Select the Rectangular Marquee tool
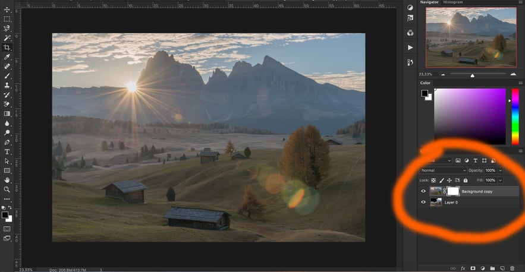The height and width of the screenshot is (272, 525). coord(7,19)
